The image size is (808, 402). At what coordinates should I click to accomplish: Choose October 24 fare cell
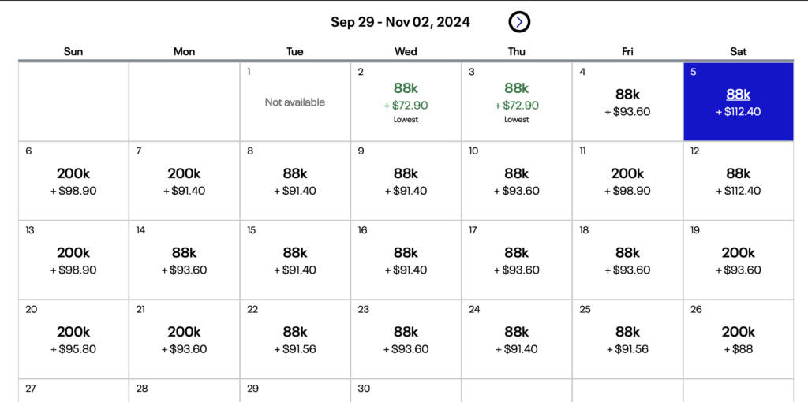[x=517, y=339]
